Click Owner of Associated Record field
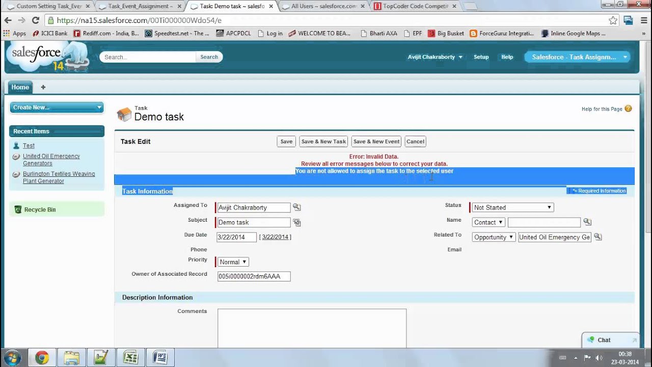 tap(254, 276)
